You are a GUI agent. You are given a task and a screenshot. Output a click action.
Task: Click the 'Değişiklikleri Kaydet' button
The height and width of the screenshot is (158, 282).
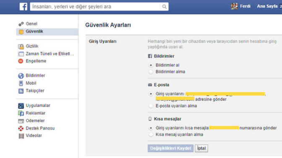tap(170, 148)
